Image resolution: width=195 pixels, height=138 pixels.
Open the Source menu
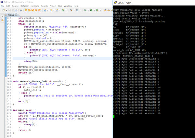tap(15, 6)
